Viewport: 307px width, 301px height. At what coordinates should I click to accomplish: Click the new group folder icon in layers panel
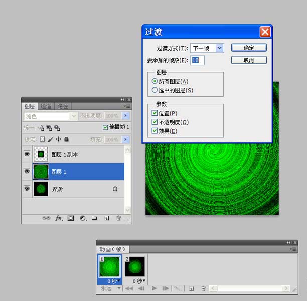(95, 218)
